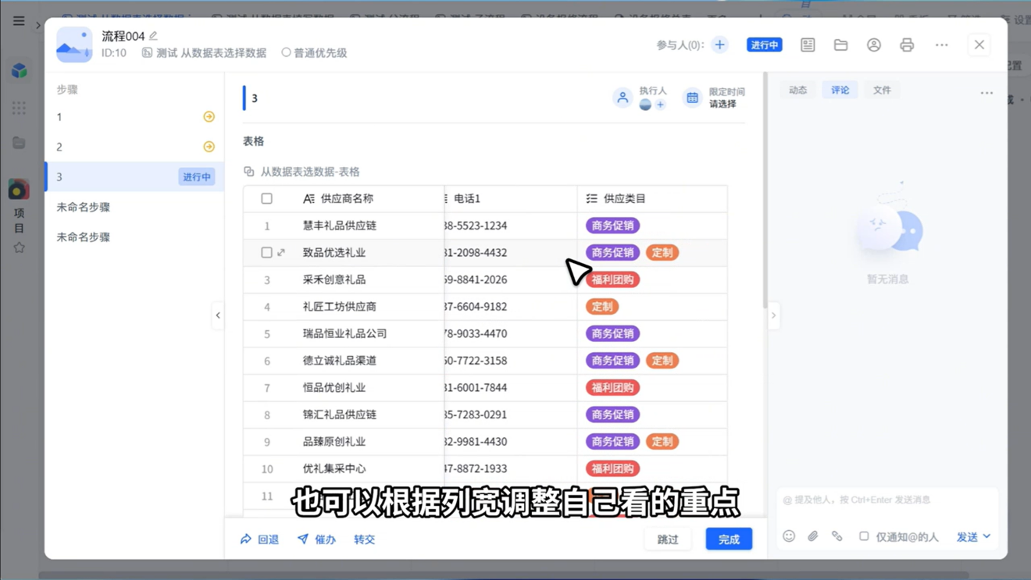Screen dimensions: 1031x580
Task: Open comment panel more options ellipsis
Action: coord(986,93)
